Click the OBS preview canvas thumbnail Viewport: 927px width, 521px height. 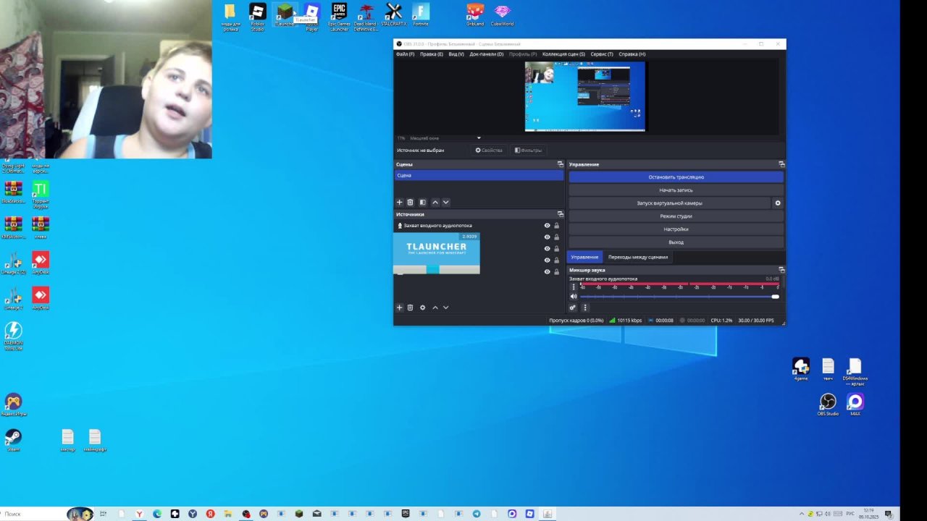(584, 96)
